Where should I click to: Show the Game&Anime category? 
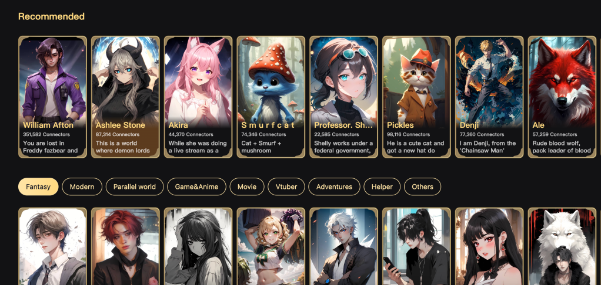tap(196, 187)
